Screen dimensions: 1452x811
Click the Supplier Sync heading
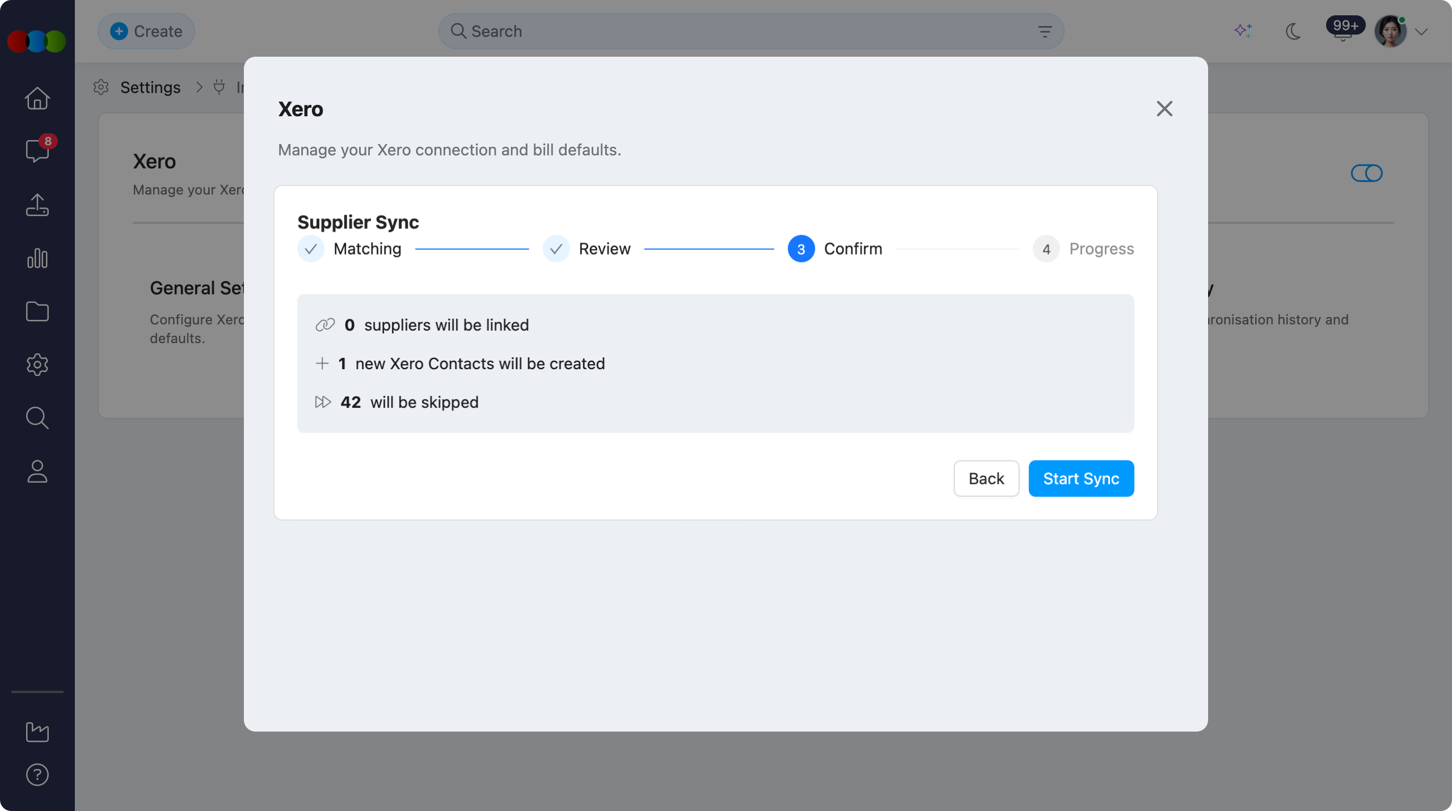click(358, 222)
